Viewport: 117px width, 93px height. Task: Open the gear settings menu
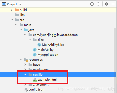click(x=107, y=4)
